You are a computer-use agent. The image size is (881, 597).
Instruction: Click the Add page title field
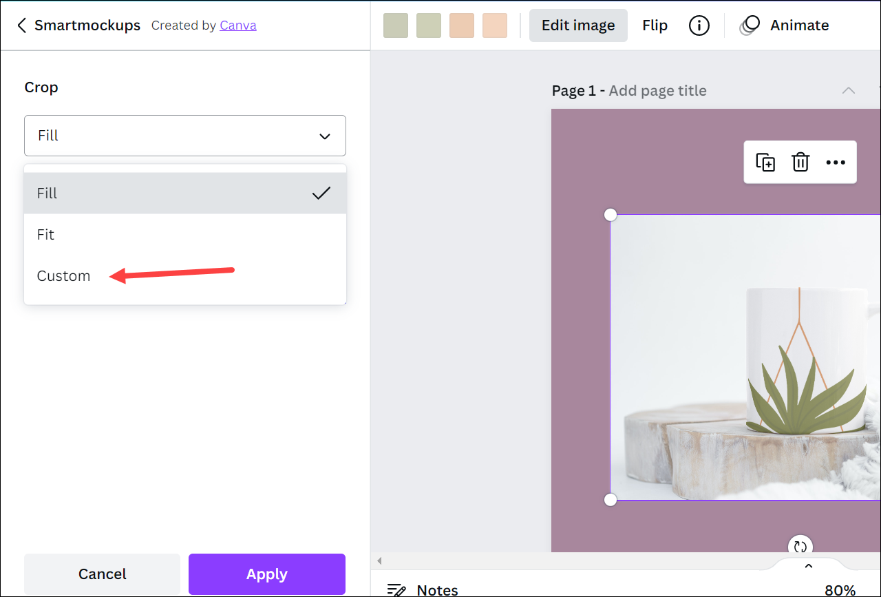[x=658, y=91]
